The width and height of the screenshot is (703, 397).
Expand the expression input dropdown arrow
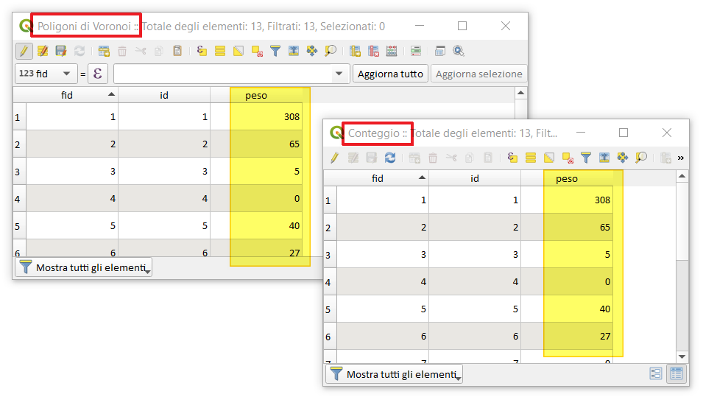click(339, 74)
